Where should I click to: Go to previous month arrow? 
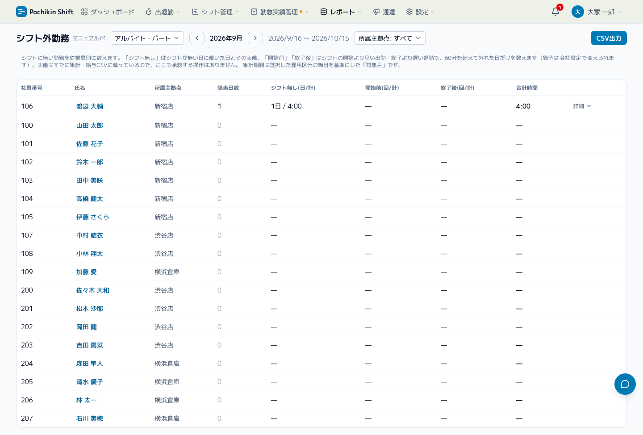[197, 38]
